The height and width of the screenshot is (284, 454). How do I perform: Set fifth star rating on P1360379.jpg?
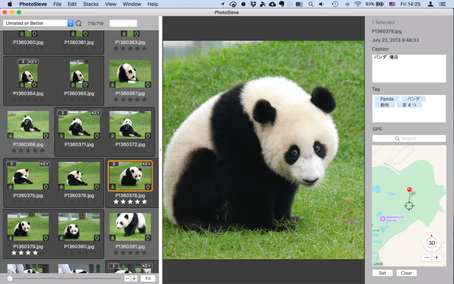(x=43, y=253)
